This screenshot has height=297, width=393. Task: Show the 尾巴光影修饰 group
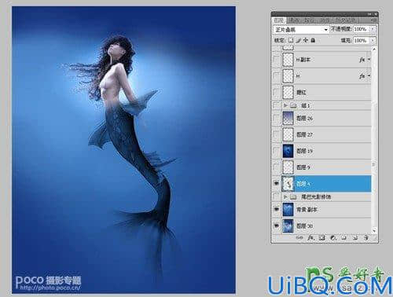(x=276, y=196)
